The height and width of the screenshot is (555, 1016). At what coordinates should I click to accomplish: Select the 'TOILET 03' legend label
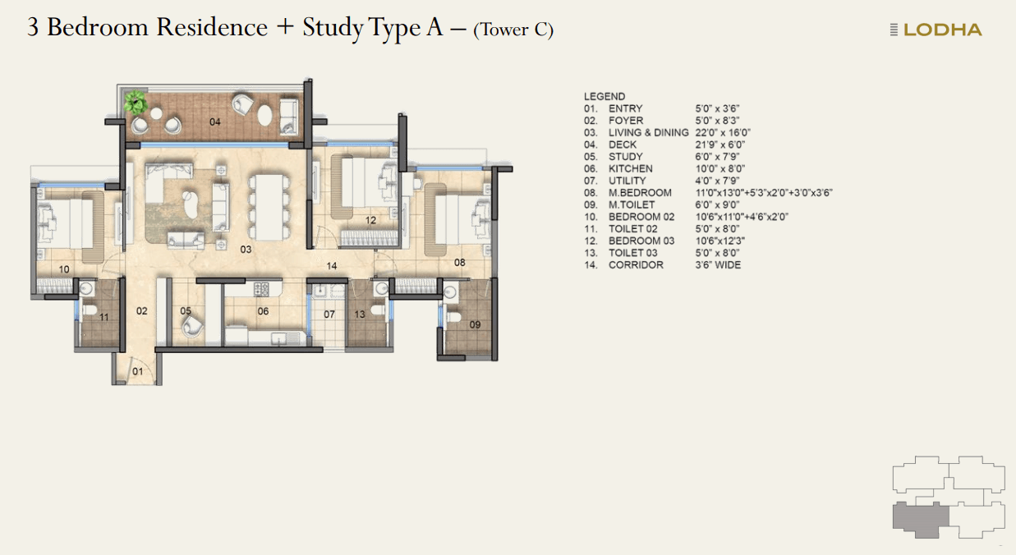pos(633,253)
